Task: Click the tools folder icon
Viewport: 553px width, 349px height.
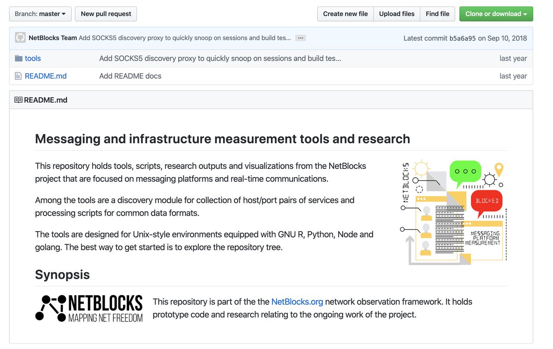Action: [18, 58]
